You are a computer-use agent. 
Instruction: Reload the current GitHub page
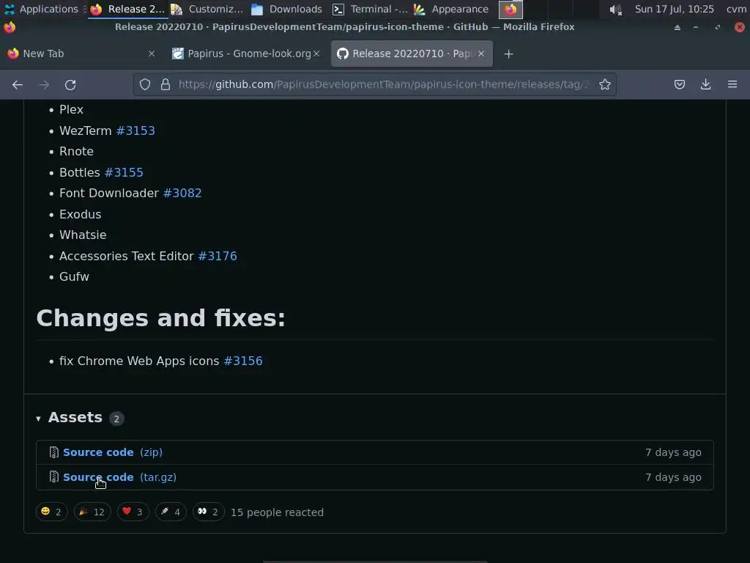point(70,85)
